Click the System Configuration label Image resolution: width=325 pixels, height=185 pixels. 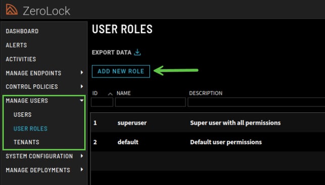(39, 156)
